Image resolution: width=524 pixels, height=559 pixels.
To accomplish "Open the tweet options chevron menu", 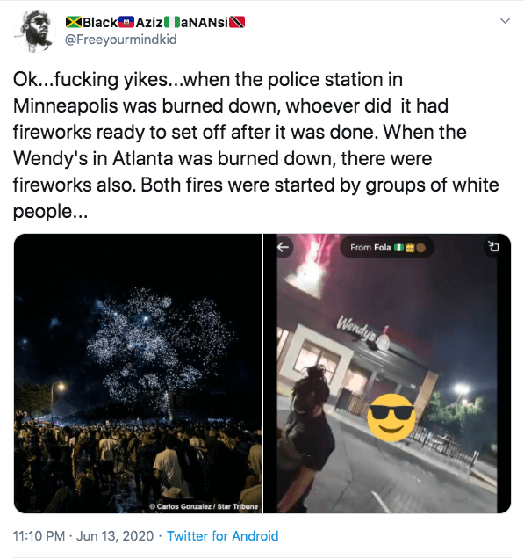I will pyautogui.click(x=505, y=21).
